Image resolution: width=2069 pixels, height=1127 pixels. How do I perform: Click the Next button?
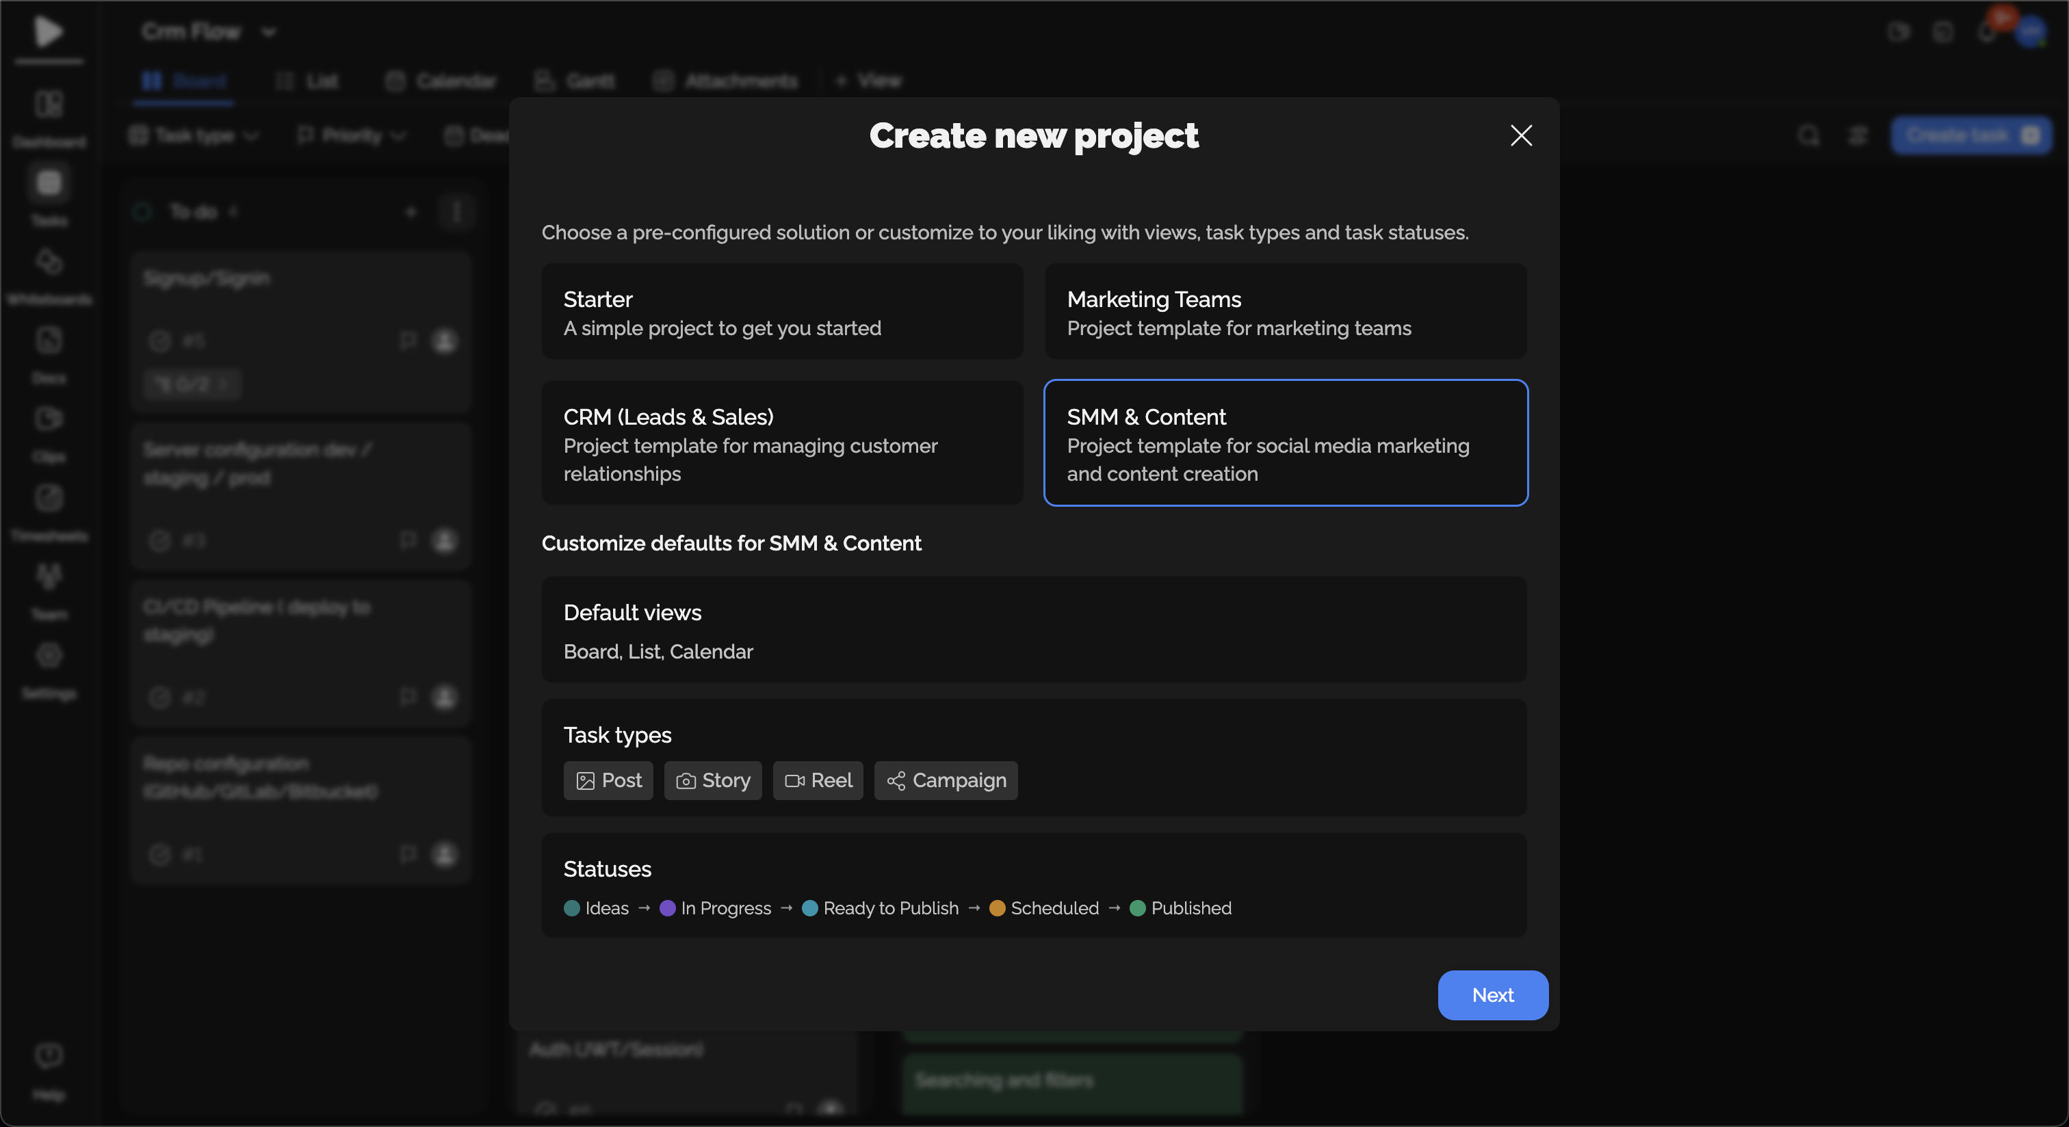click(x=1492, y=994)
